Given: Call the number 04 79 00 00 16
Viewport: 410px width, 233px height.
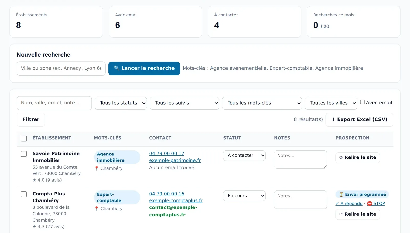Looking at the screenshot, I should (167, 194).
